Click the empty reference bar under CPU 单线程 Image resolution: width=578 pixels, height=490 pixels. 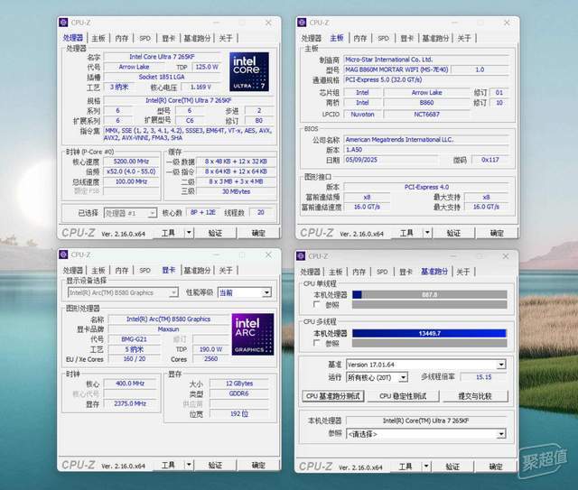(430, 305)
